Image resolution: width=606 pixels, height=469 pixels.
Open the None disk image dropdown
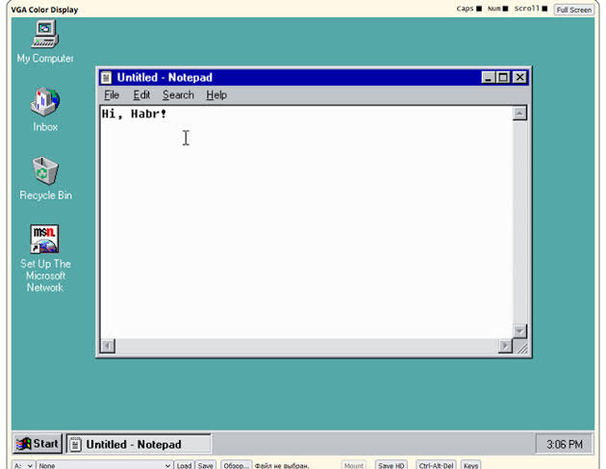click(104, 465)
